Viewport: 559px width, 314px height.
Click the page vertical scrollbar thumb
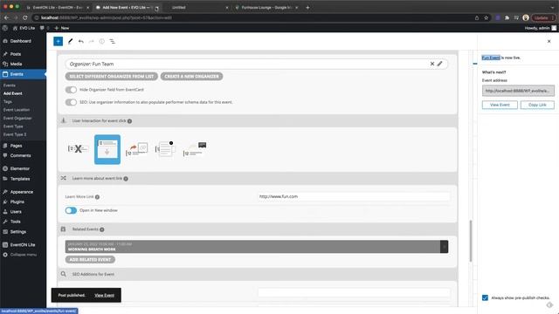[471, 241]
